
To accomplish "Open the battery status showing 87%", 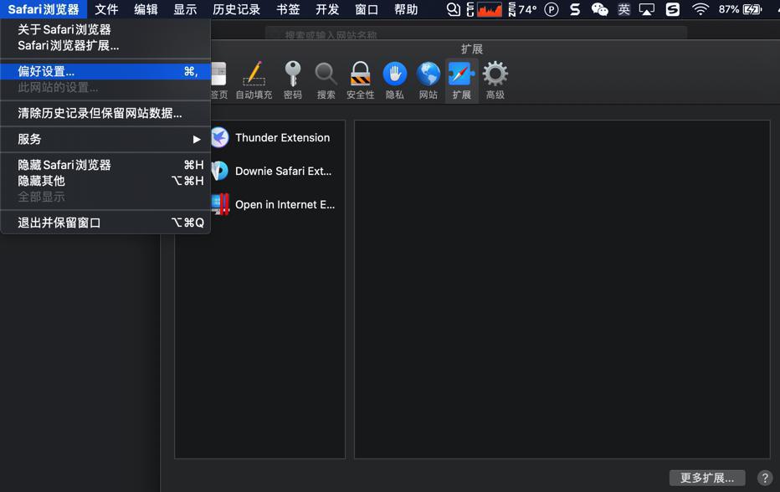I will [740, 9].
